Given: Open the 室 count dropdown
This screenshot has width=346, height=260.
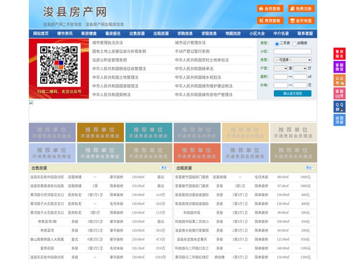Looking at the screenshot, I should click(281, 68).
